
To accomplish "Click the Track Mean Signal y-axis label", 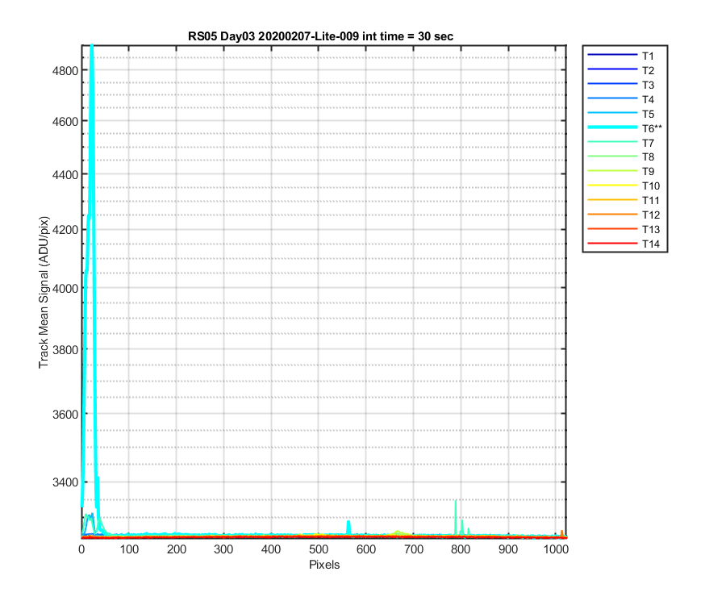I will coord(44,292).
